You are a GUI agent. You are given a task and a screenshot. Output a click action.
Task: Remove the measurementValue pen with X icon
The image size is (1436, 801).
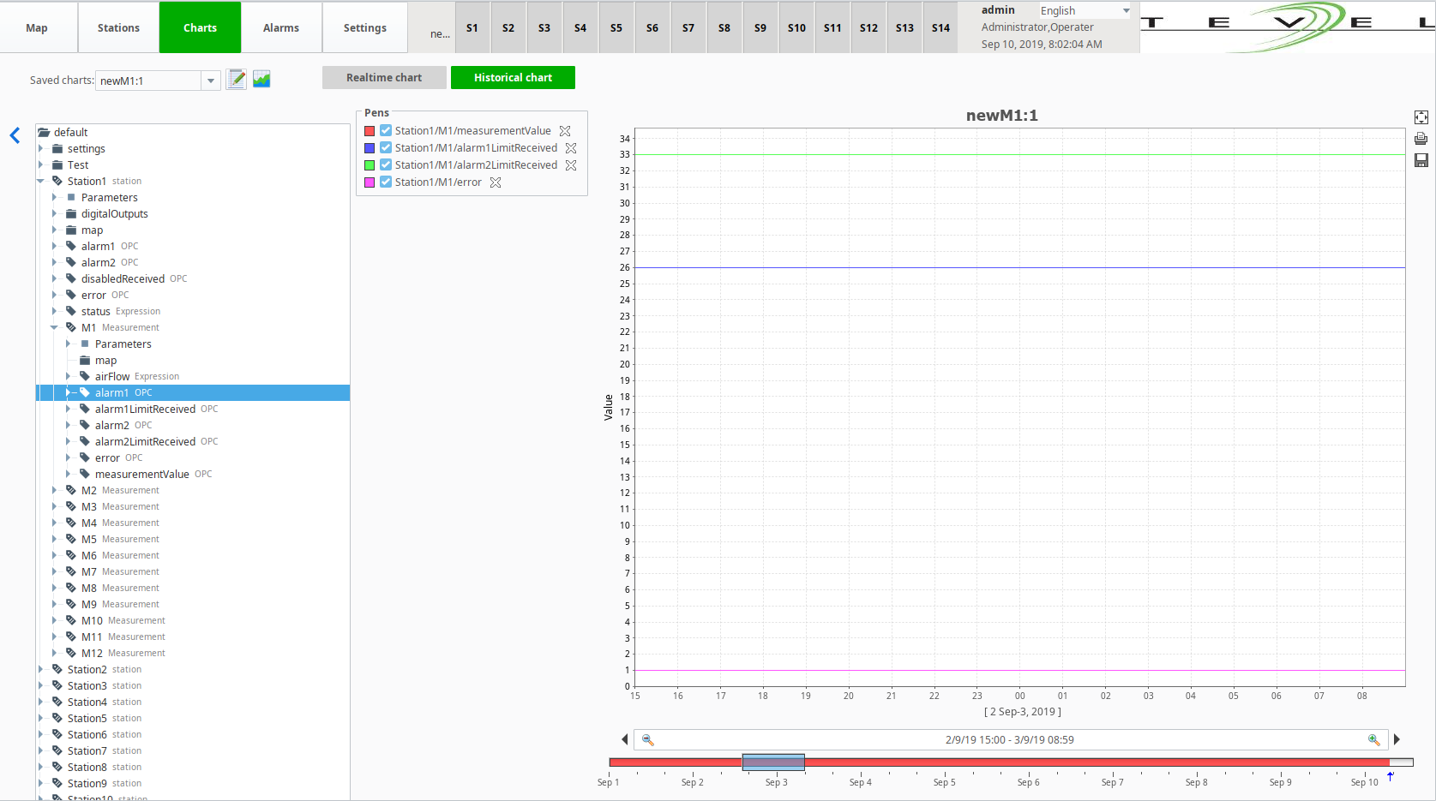(x=565, y=131)
